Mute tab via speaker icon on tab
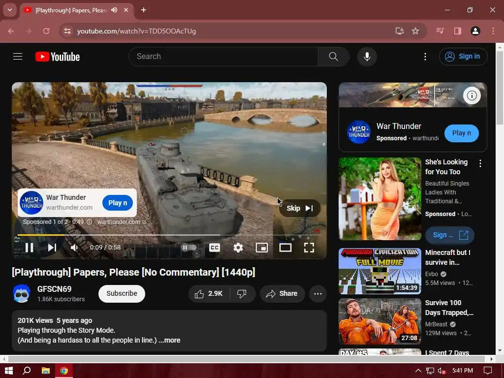This screenshot has width=504, height=378. [114, 10]
